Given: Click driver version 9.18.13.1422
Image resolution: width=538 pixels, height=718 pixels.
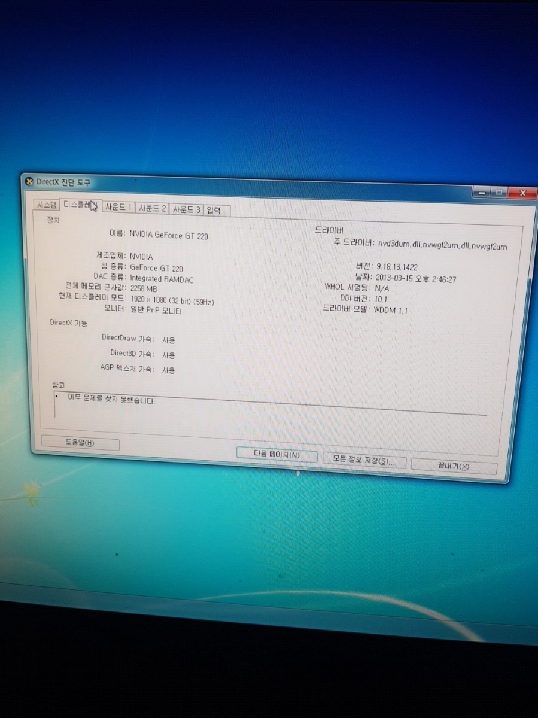Looking at the screenshot, I should coord(396,267).
